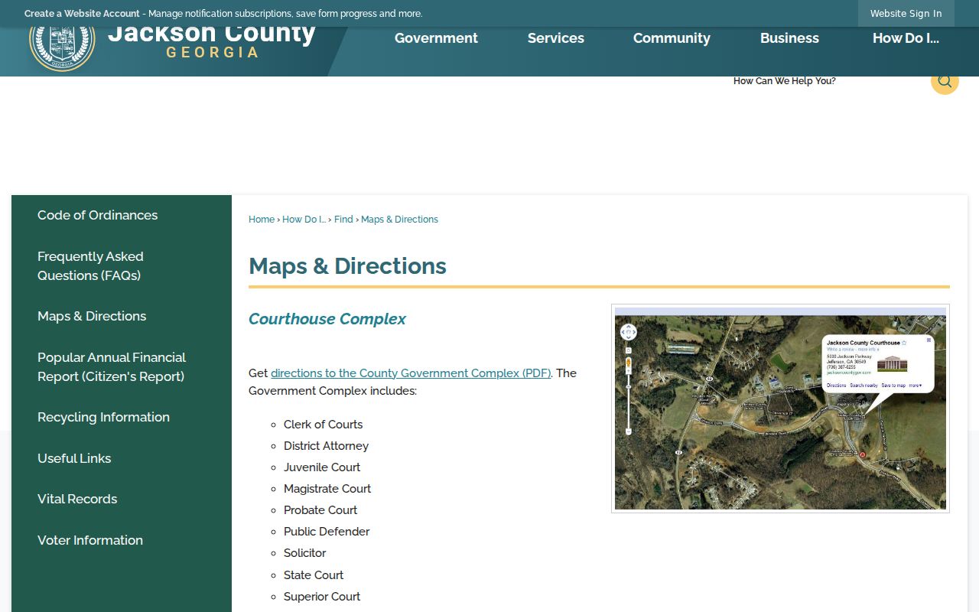This screenshot has width=979, height=612.
Task: Open the Community menu
Action: [x=672, y=38]
